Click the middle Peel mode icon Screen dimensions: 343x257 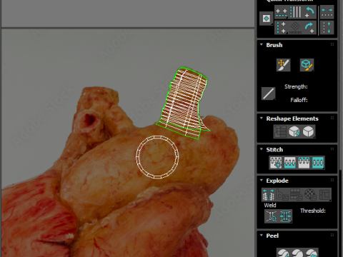[x=297, y=253]
